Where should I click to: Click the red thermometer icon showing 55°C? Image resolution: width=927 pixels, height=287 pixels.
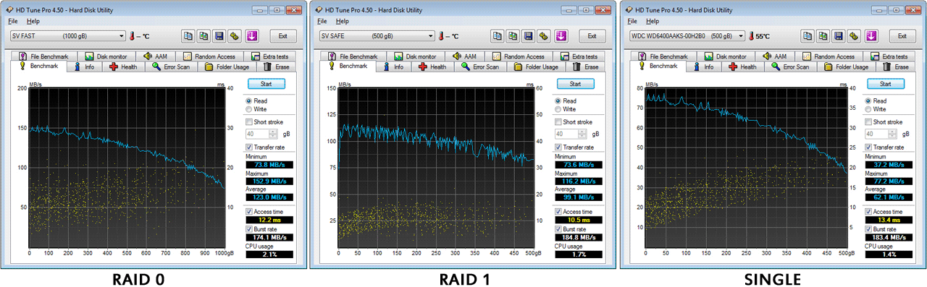[x=752, y=36]
